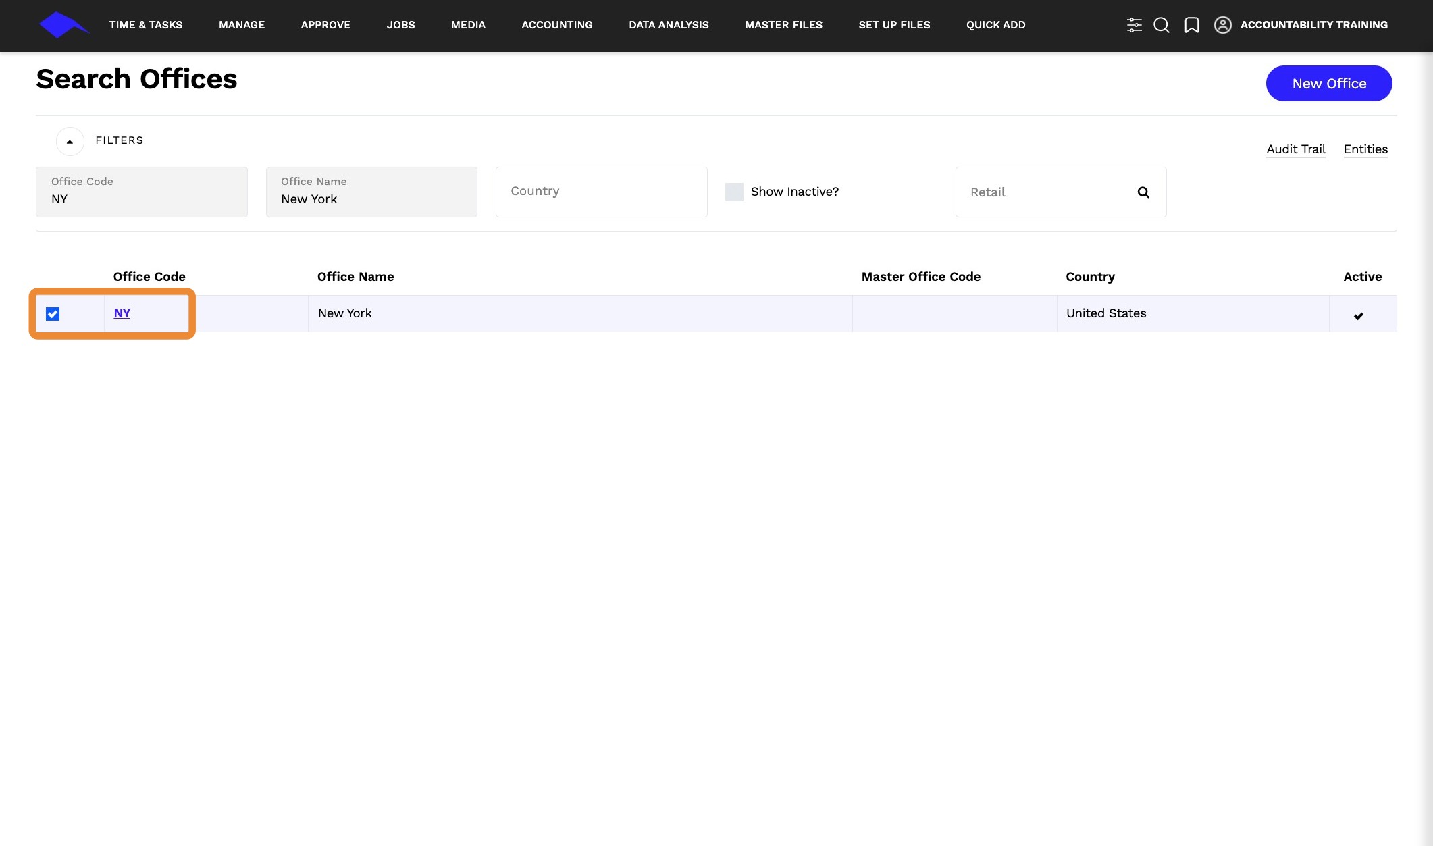Create a New Office

pos(1328,84)
